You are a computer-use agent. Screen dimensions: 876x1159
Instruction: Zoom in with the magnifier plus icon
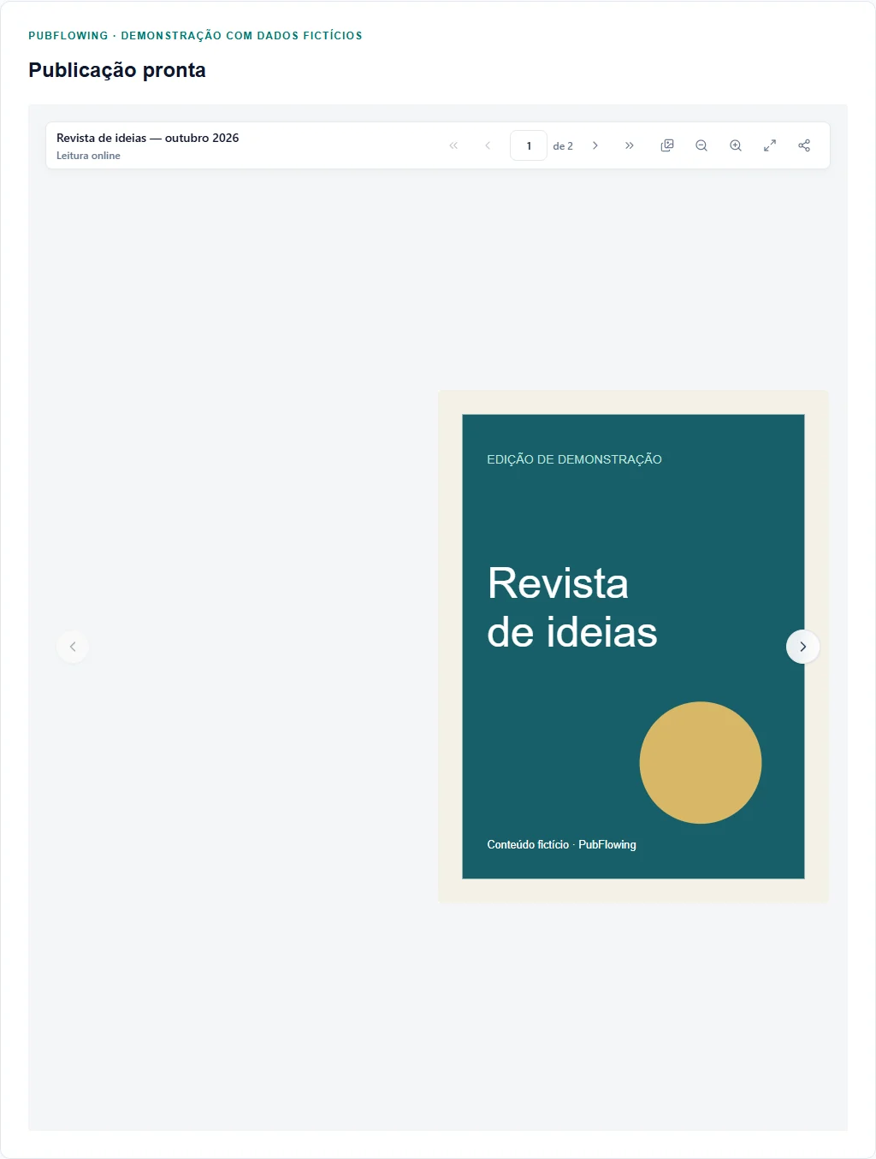[x=736, y=145]
